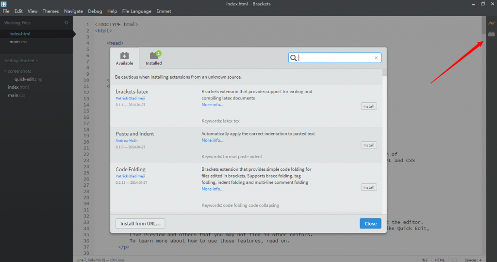Viewport: 497px width, 262px height.
Task: Open Patrick Oladimeji link under Code Folding
Action: 130,176
